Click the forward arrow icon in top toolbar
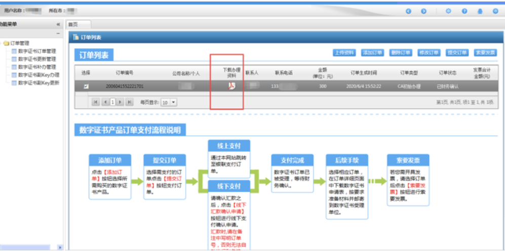Screen dimensions: 505x252 point(423,11)
